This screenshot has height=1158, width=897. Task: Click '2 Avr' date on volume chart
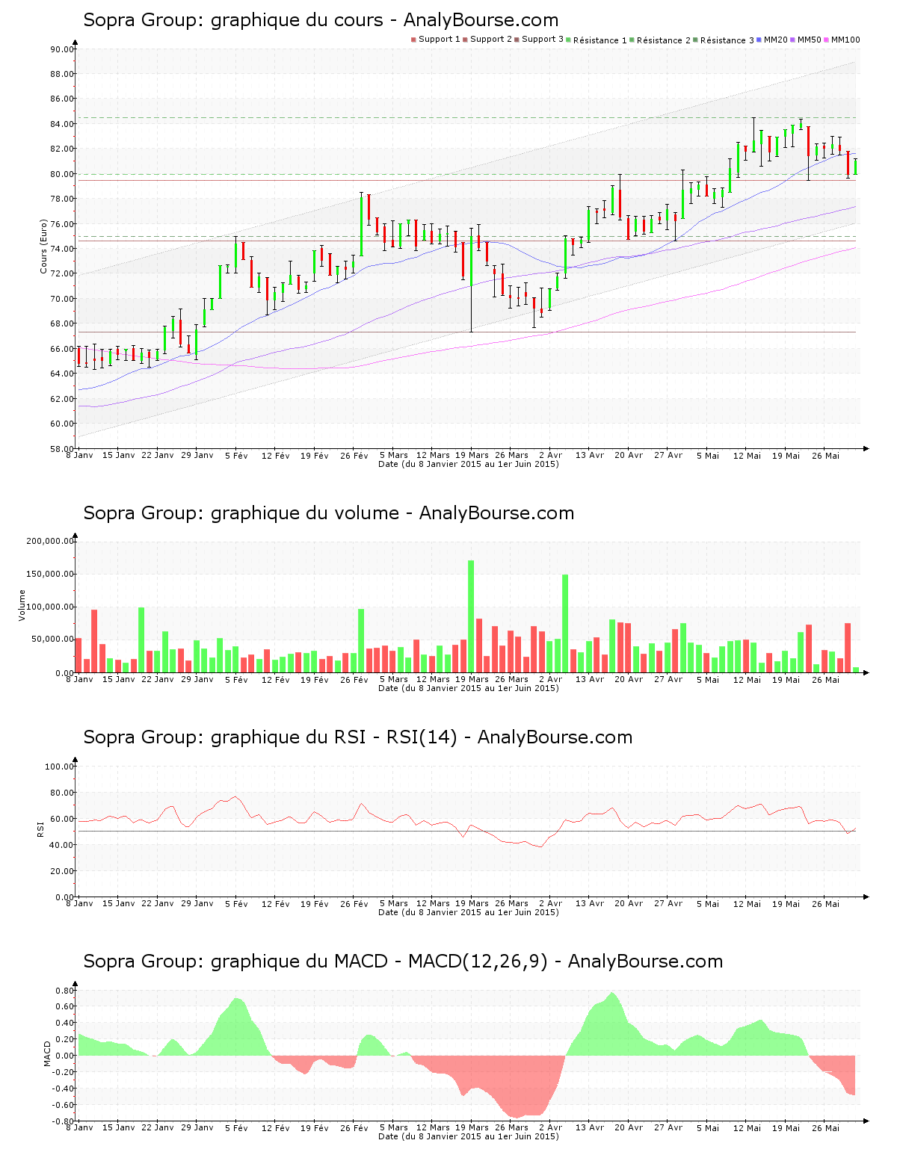click(x=551, y=679)
